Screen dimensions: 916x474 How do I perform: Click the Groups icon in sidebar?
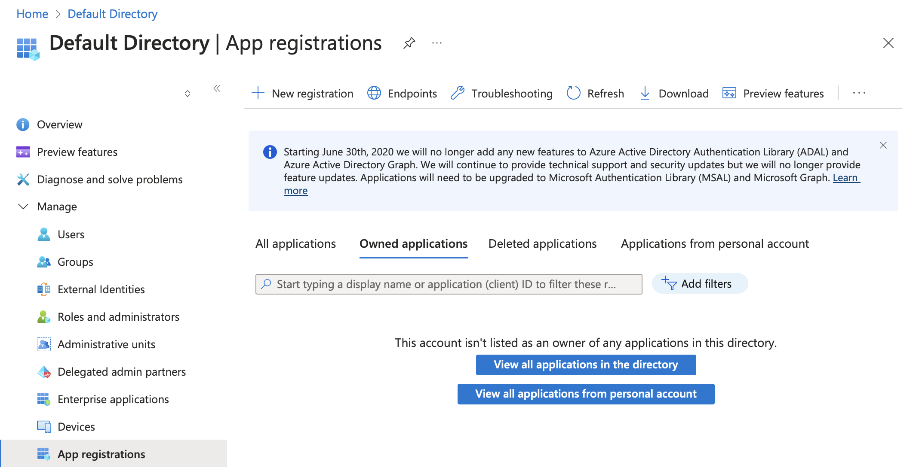pyautogui.click(x=44, y=262)
